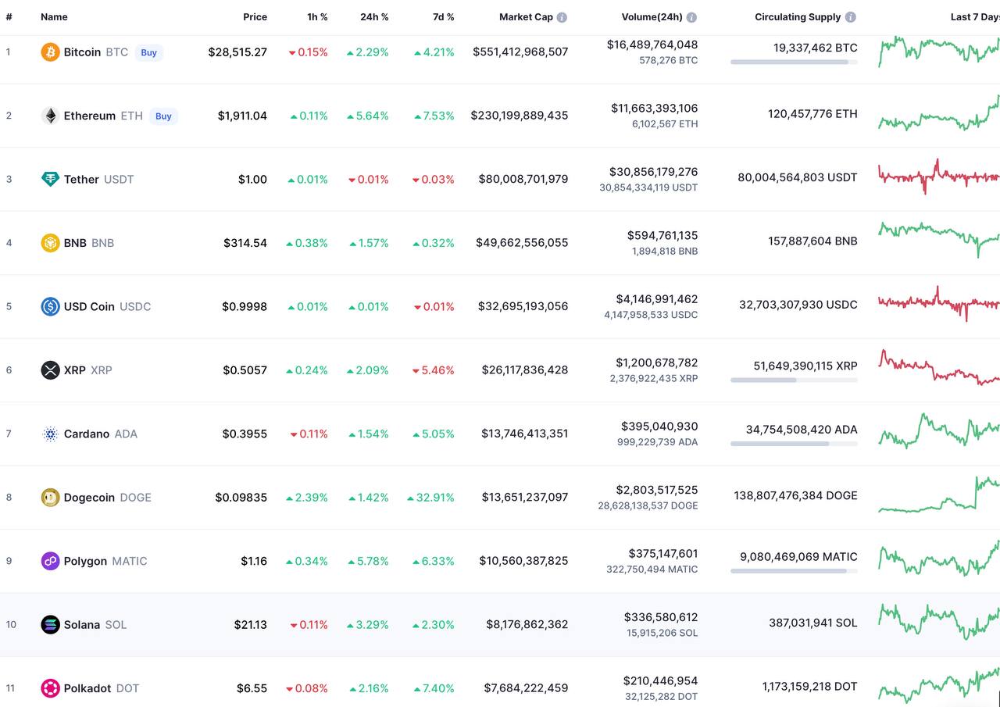1000x707 pixels.
Task: Click the BNB coin logo icon
Action: pos(50,243)
